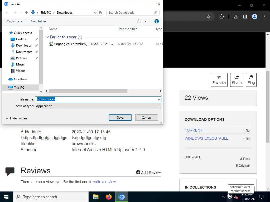Click the Save button

pyautogui.click(x=120, y=118)
